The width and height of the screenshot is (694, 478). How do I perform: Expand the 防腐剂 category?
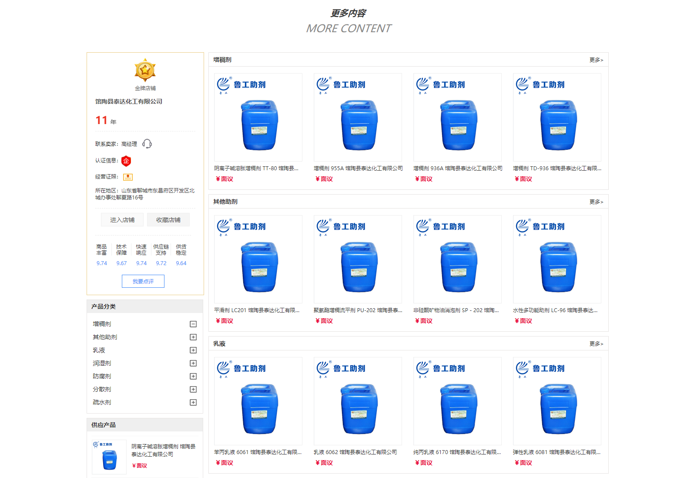click(x=193, y=376)
